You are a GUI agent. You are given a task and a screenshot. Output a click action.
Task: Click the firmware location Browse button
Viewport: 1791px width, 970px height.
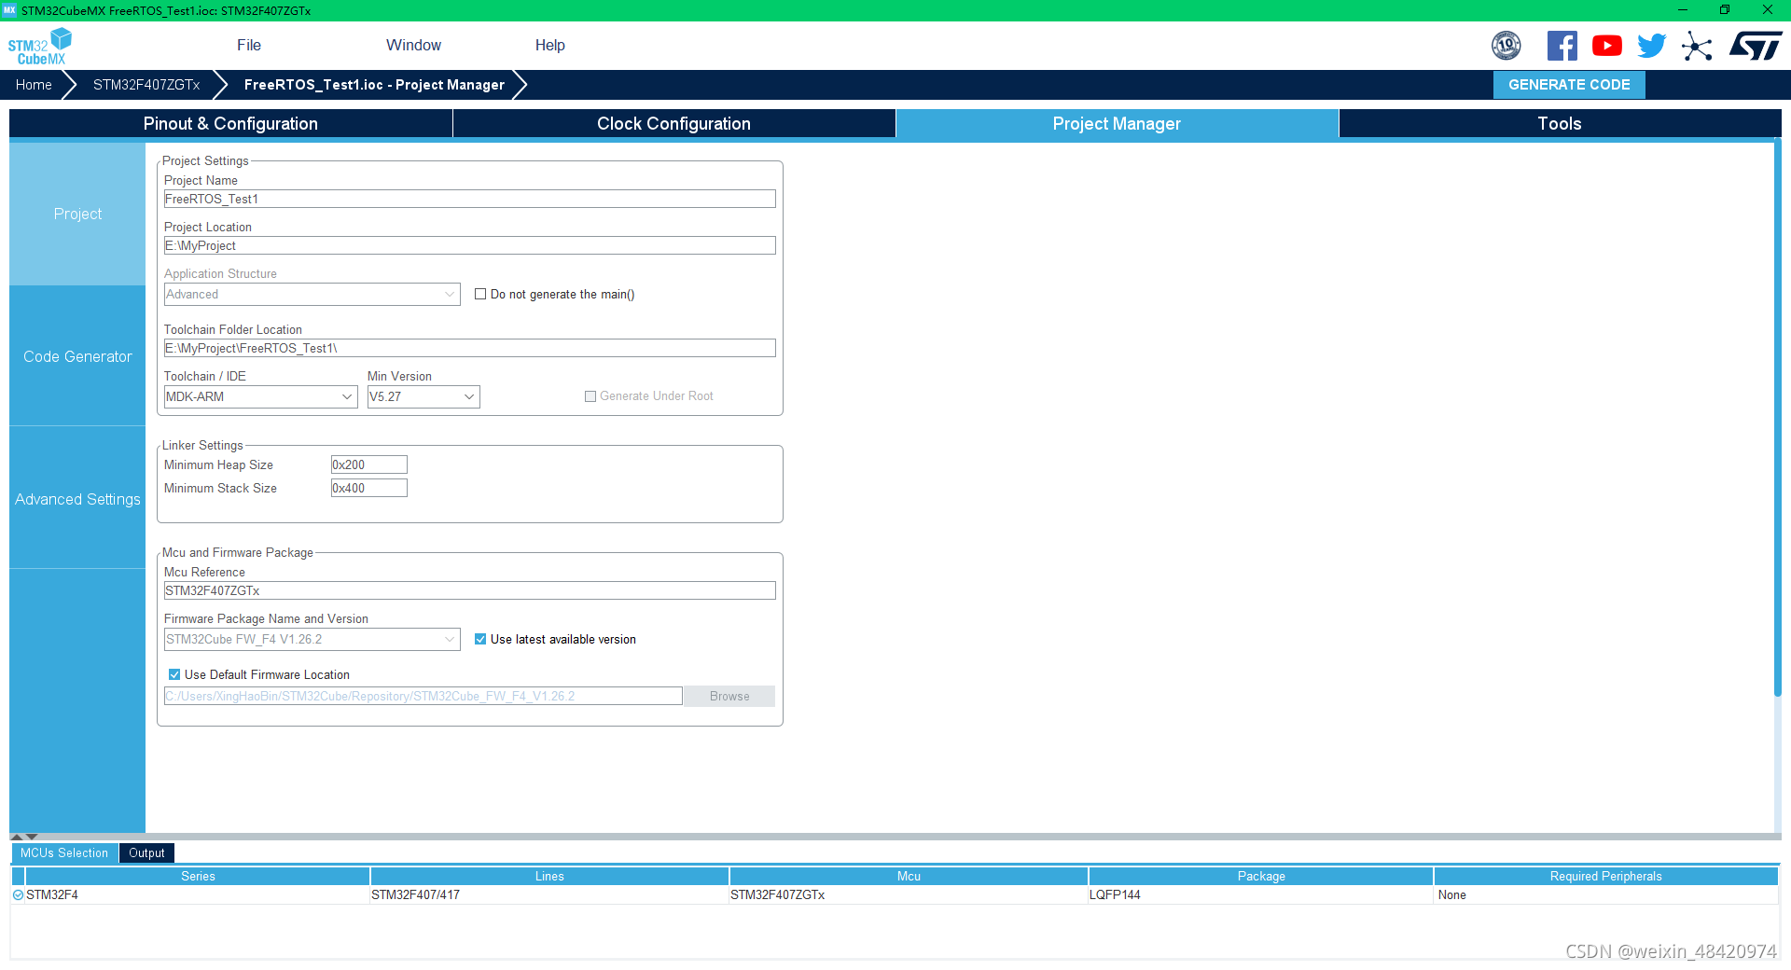click(x=729, y=696)
